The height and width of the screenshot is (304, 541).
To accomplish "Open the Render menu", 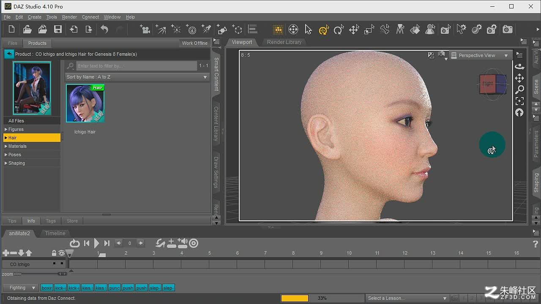I will 69,17.
